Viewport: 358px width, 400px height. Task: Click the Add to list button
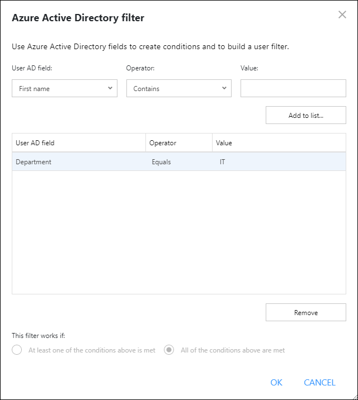click(306, 115)
